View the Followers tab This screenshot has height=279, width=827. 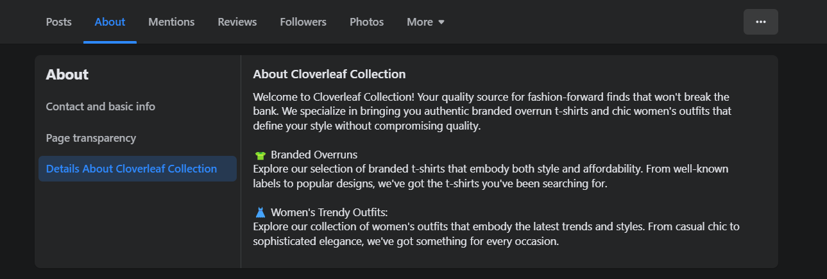click(303, 22)
